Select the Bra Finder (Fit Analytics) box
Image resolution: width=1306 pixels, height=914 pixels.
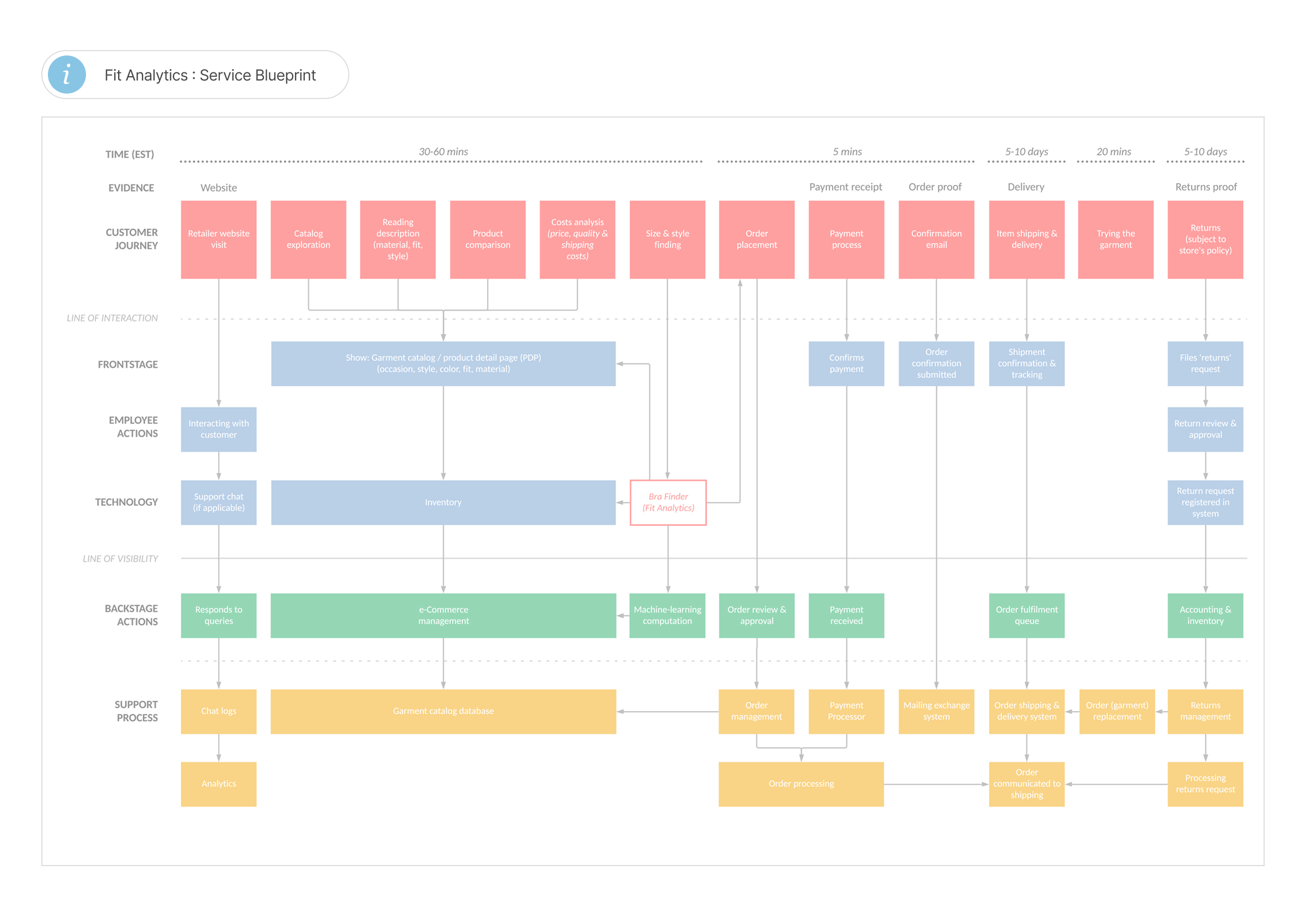tap(668, 502)
